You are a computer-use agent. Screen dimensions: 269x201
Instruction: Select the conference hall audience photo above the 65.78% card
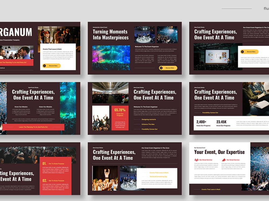point(110,93)
